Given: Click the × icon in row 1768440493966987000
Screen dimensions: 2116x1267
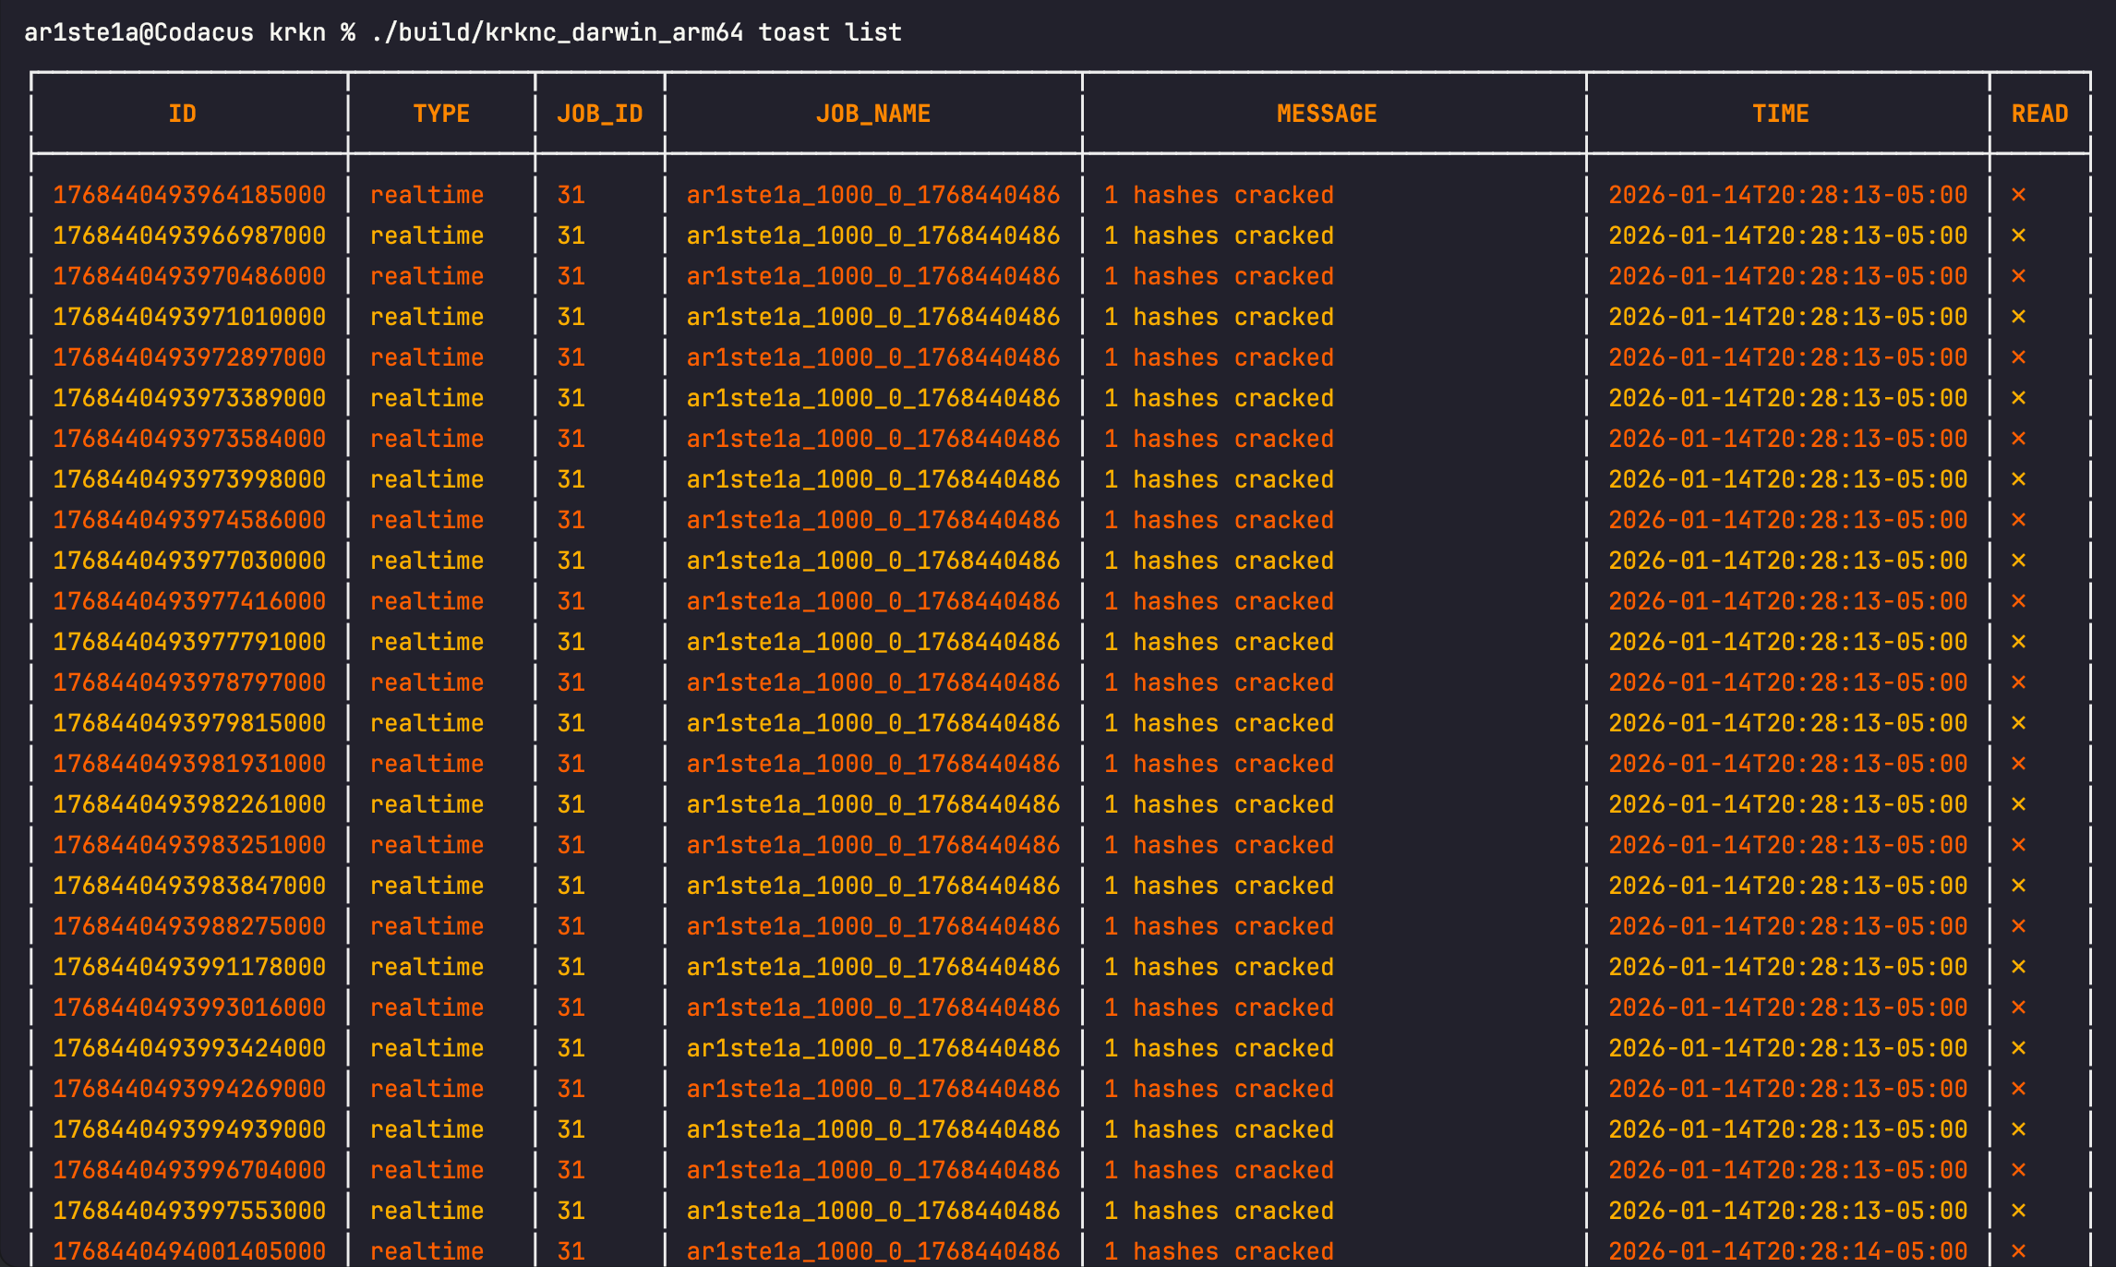Looking at the screenshot, I should [x=2018, y=235].
